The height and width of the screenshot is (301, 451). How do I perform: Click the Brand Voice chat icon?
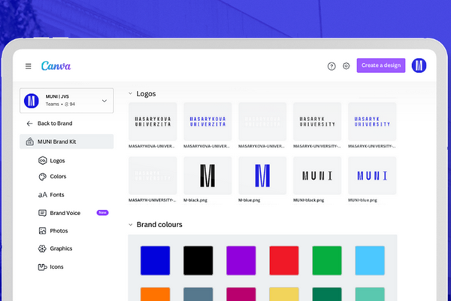(x=43, y=213)
